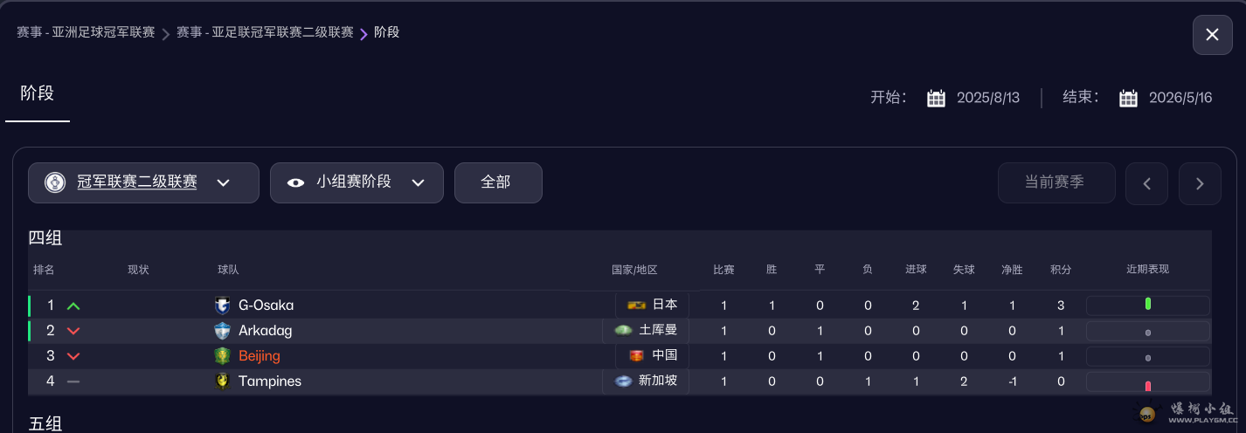Open the Beijing team name link
The height and width of the screenshot is (433, 1246).
pyautogui.click(x=260, y=356)
